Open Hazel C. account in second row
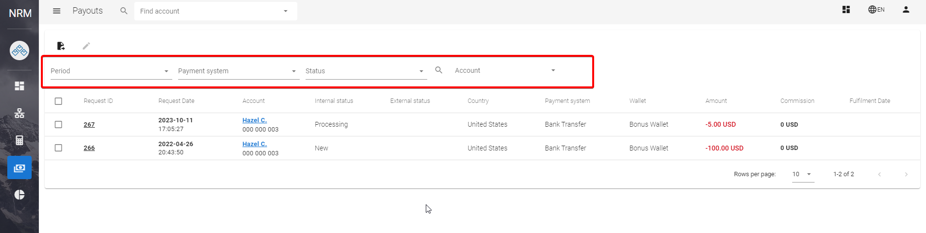The image size is (926, 233). click(x=254, y=144)
